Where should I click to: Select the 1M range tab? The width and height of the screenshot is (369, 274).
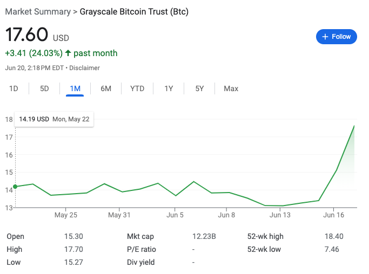pos(75,88)
